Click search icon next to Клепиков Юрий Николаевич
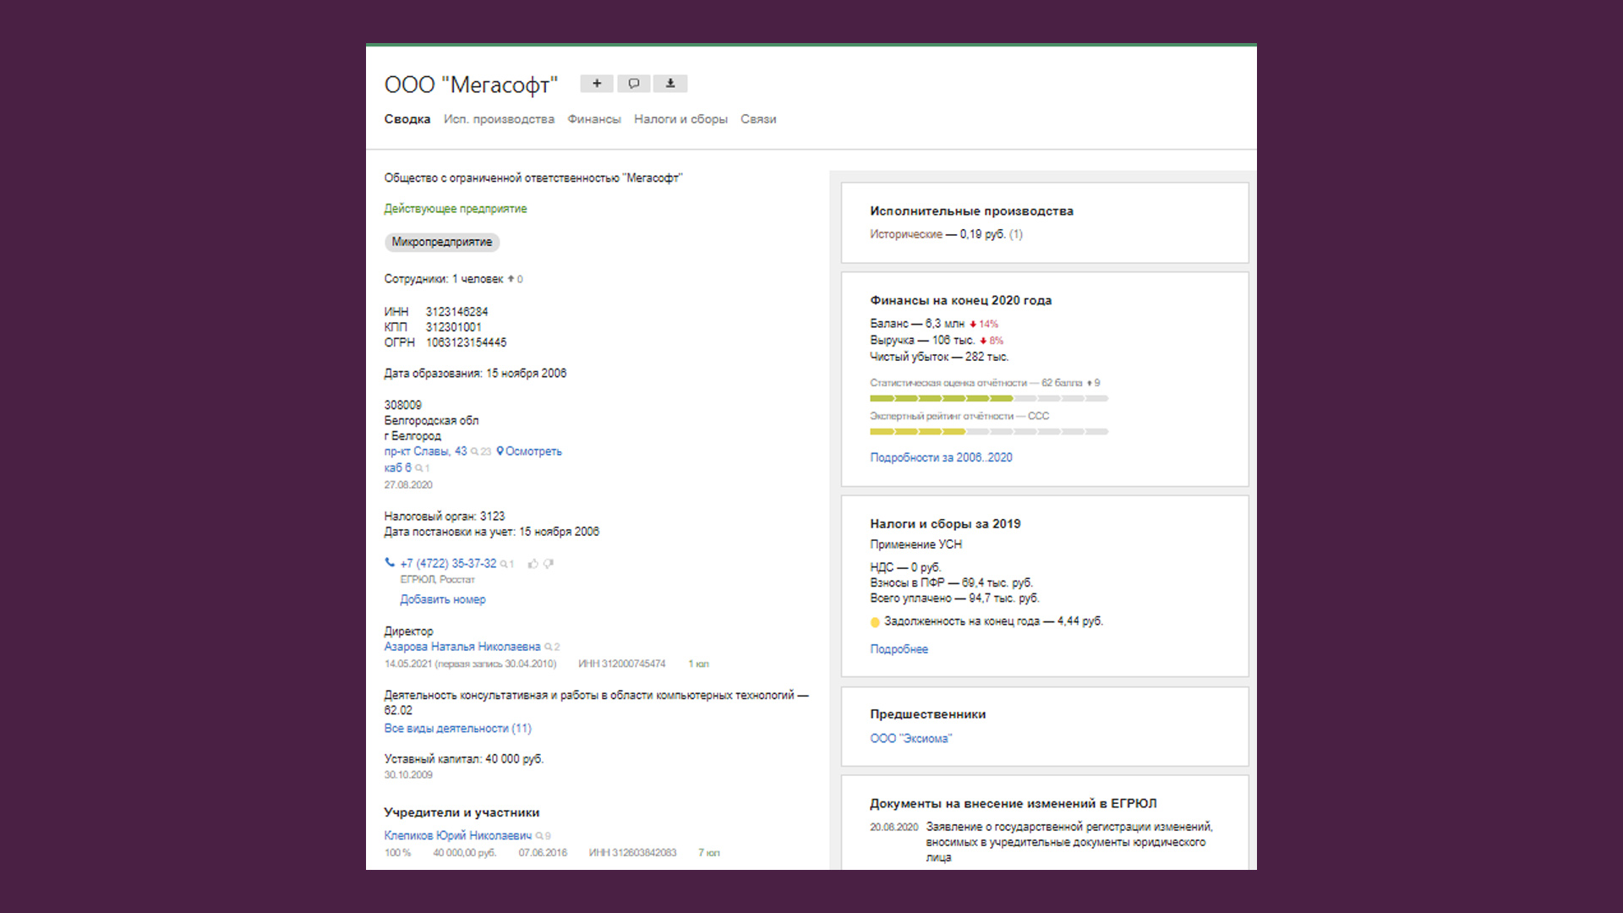 tap(539, 836)
